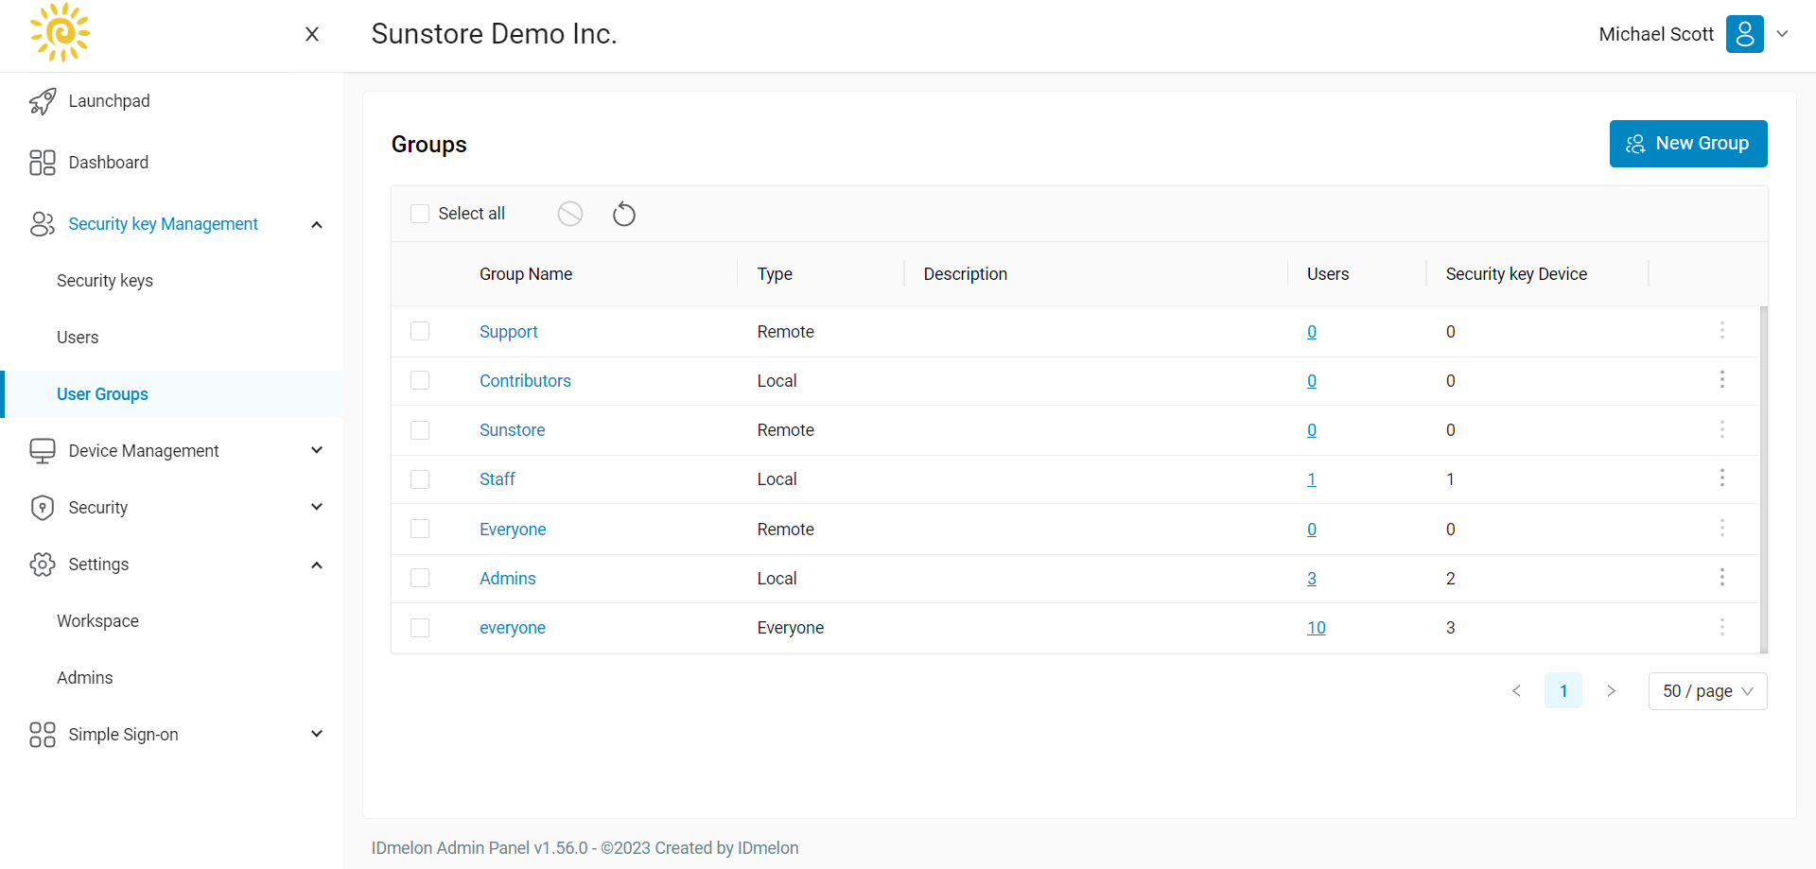Click the Type column header
This screenshot has width=1816, height=869.
(775, 274)
